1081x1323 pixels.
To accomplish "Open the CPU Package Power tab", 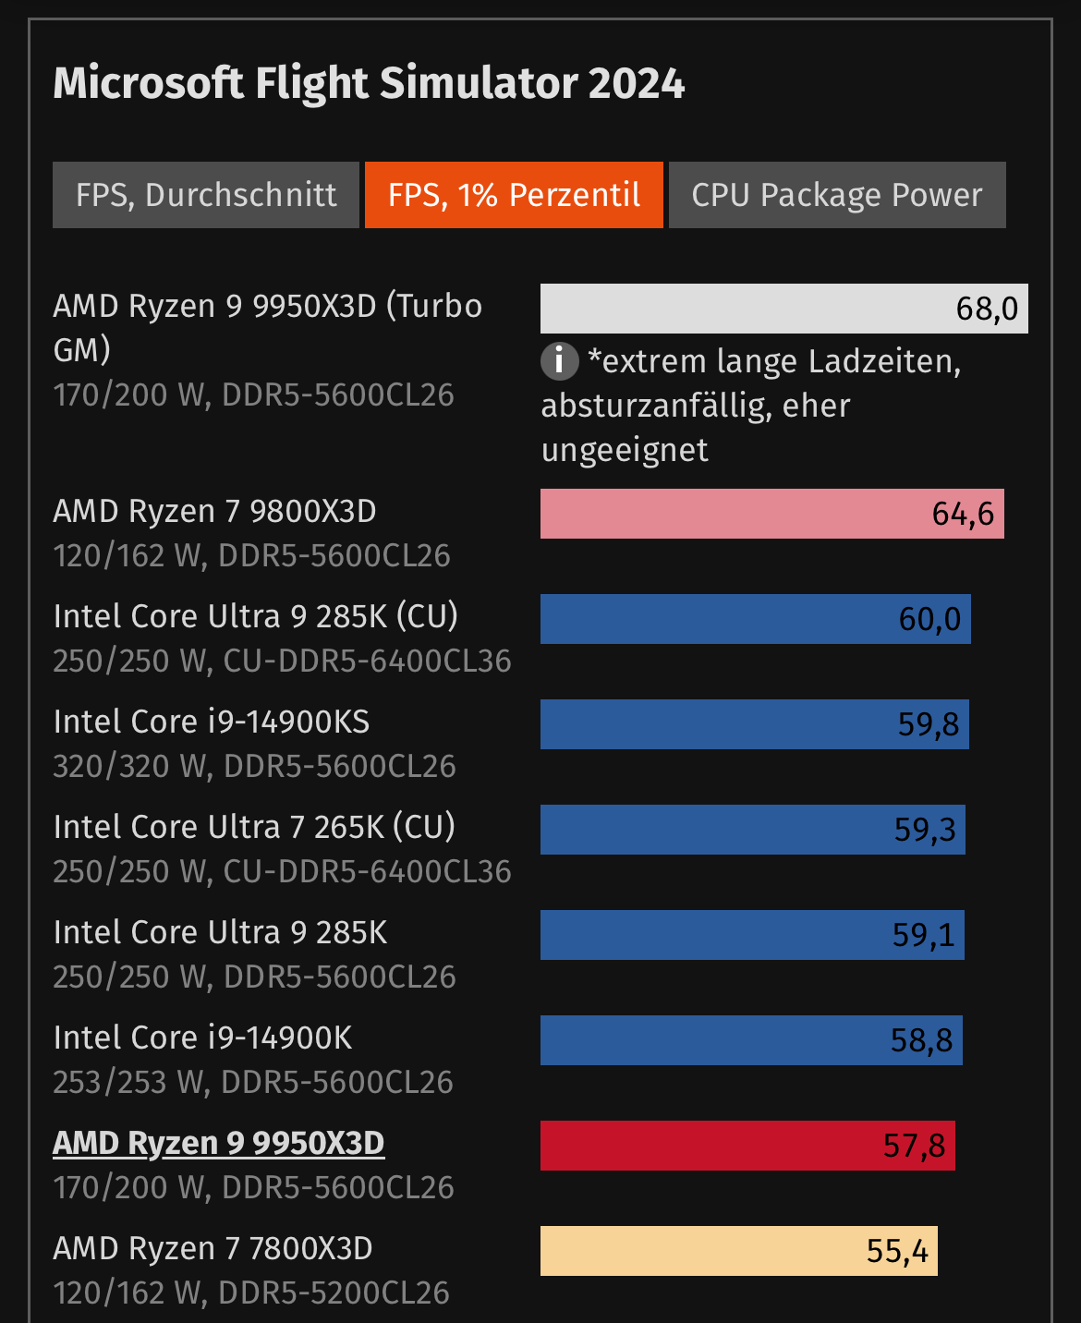I will tap(837, 195).
